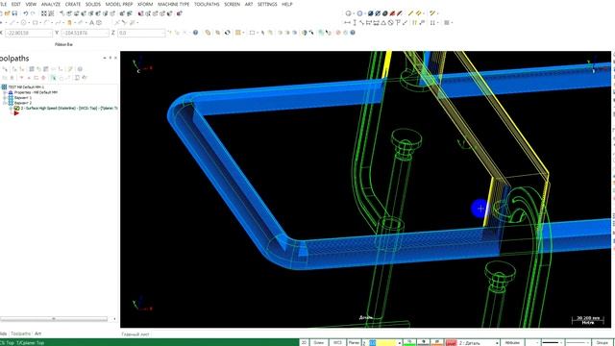Click the circular dimension tool icon

[x=391, y=23]
